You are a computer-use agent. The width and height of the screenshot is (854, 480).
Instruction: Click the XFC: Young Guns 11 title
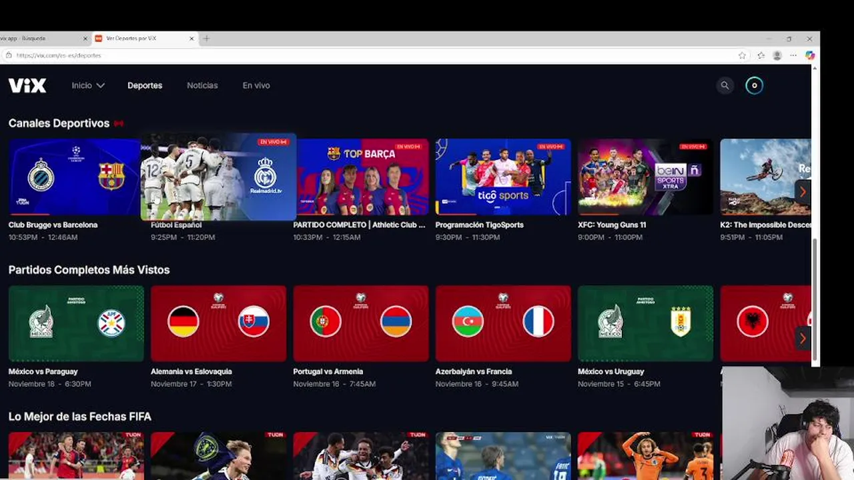tap(612, 225)
